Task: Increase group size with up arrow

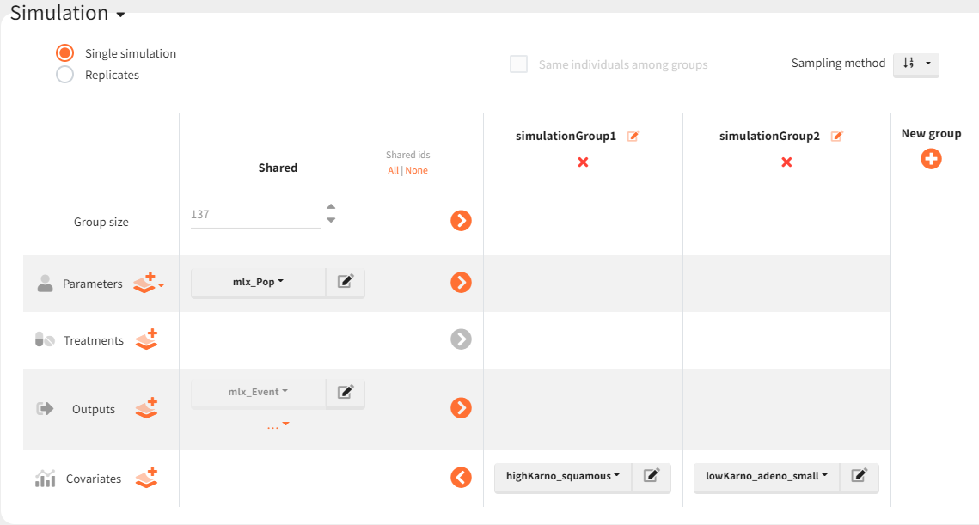Action: click(x=331, y=206)
